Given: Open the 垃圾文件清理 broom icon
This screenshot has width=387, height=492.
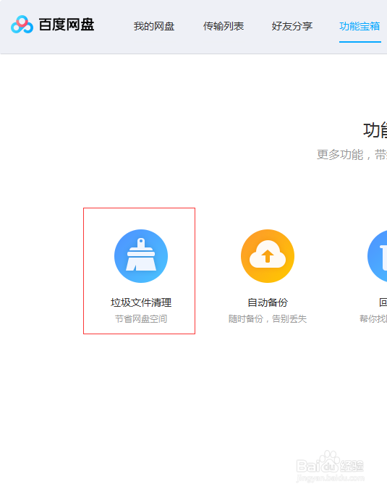Looking at the screenshot, I should coord(141,255).
